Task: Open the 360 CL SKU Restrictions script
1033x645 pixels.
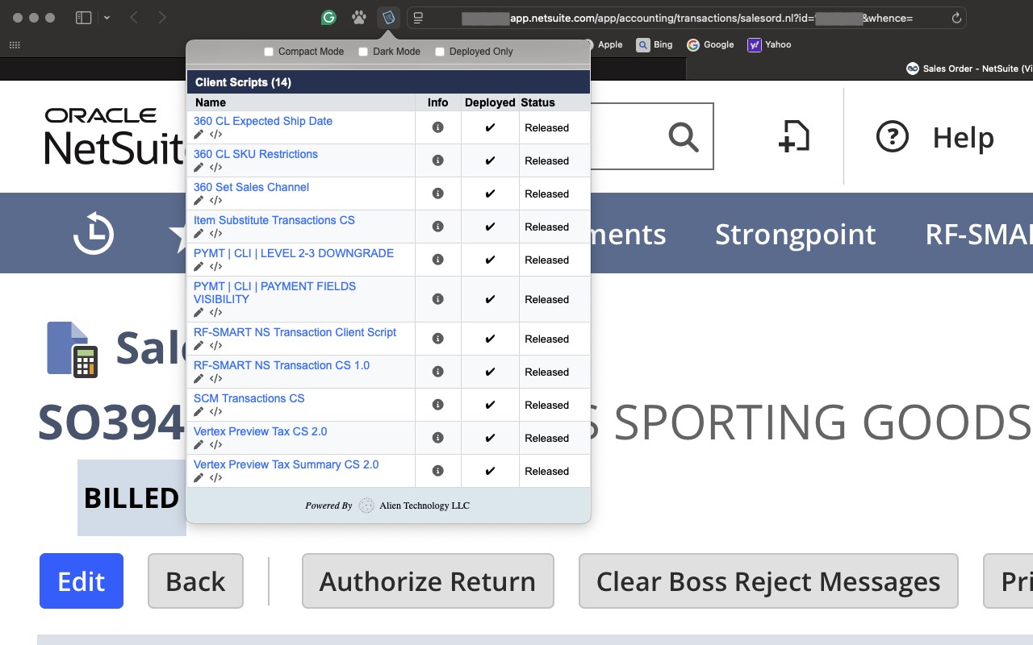Action: (256, 154)
